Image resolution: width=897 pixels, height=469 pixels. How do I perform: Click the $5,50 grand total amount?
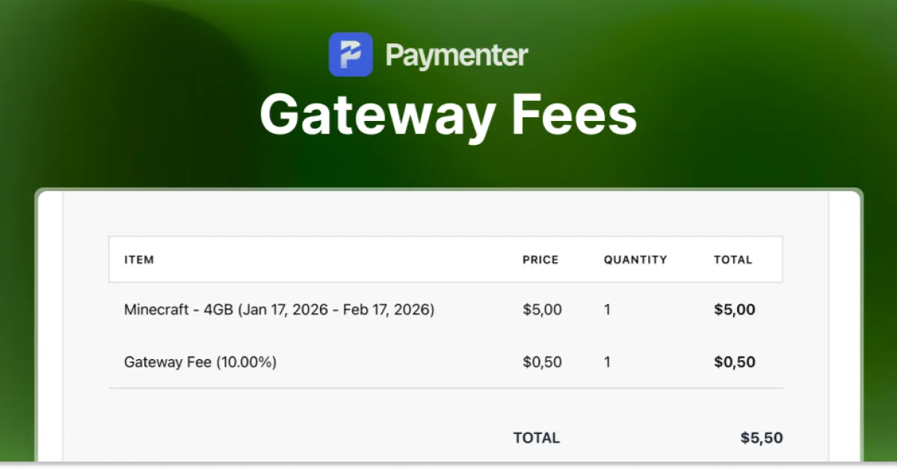point(762,438)
